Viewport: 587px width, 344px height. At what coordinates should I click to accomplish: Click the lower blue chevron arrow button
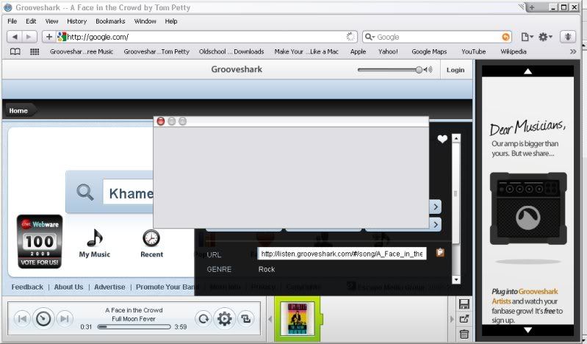pos(436,224)
